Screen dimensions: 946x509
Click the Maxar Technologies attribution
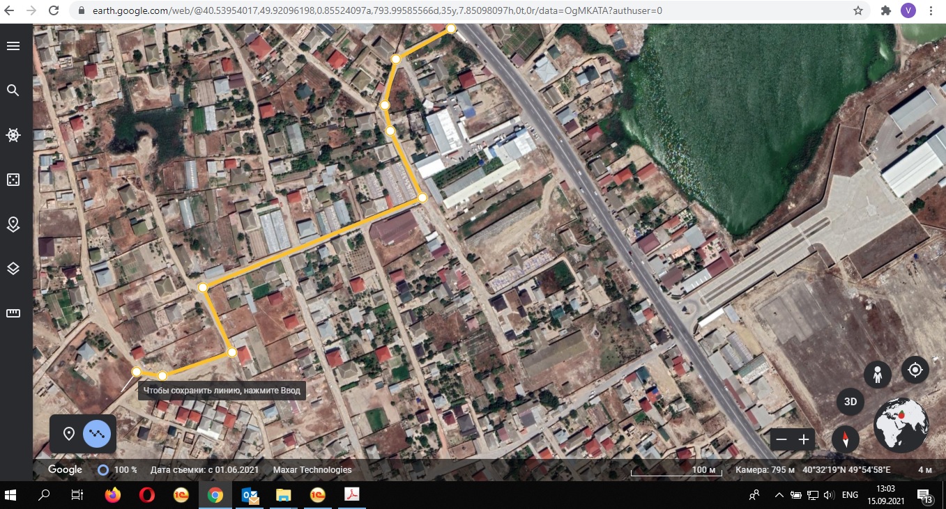(312, 470)
